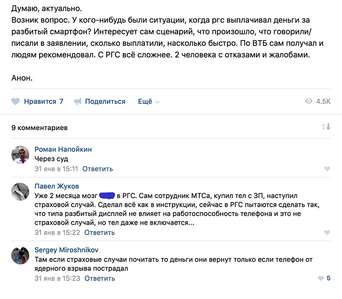Open Павел Жуков's profile name link
The height and width of the screenshot is (299, 342).
tap(57, 186)
